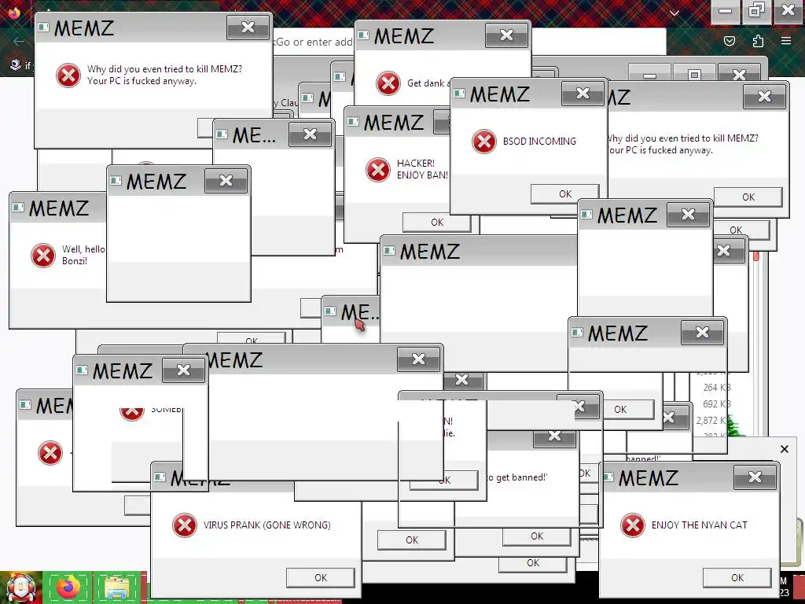Viewport: 805px width, 604px height.
Task: Click the title bar icon of the 'HACKER! ENJOY BAN!' dialog
Action: pyautogui.click(x=353, y=122)
